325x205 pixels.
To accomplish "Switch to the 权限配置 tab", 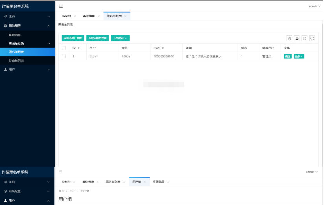I will click(159, 182).
